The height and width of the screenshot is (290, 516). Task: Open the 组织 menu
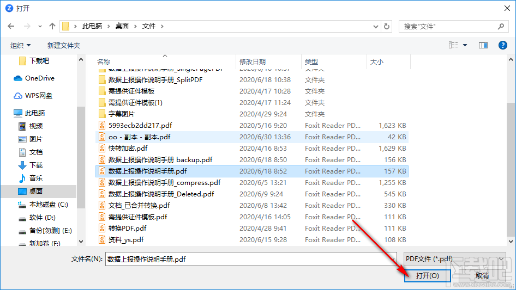pyautogui.click(x=20, y=45)
